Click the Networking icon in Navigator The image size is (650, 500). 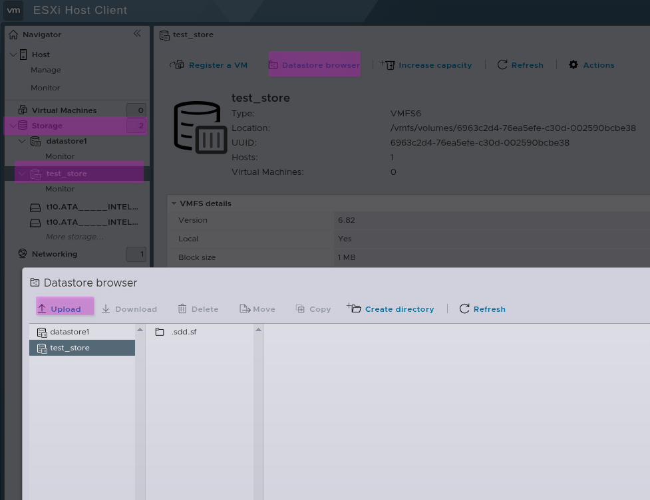pyautogui.click(x=23, y=254)
